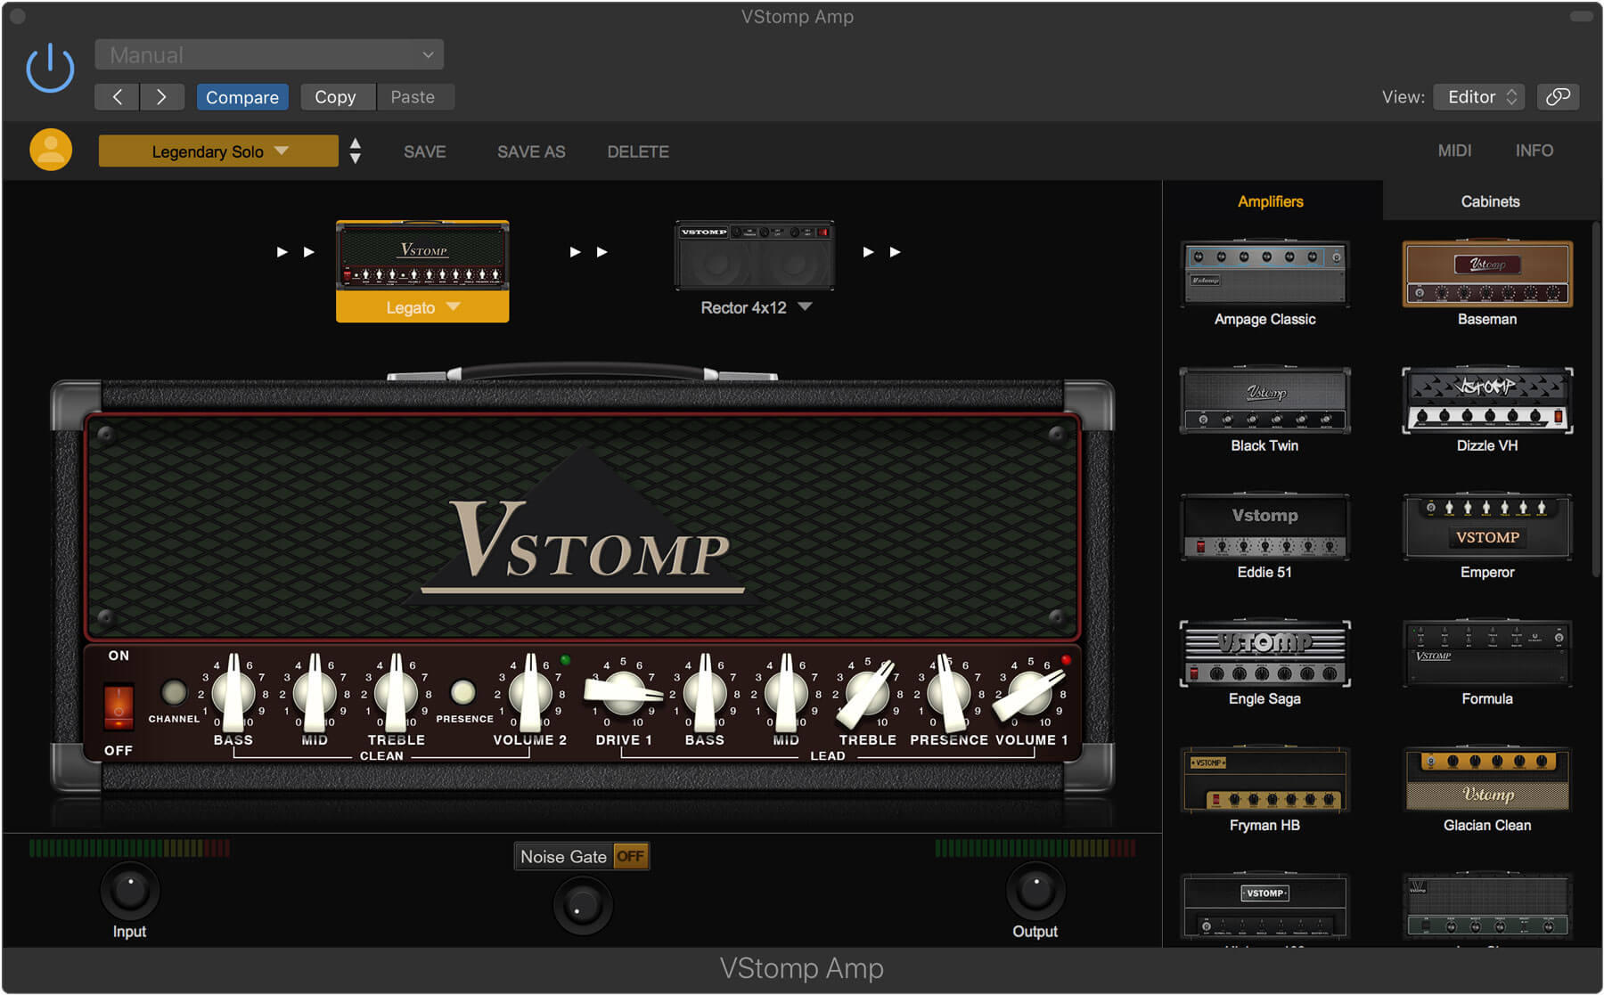The height and width of the screenshot is (995, 1604).
Task: Go to previous preset arrow
Action: point(117,97)
